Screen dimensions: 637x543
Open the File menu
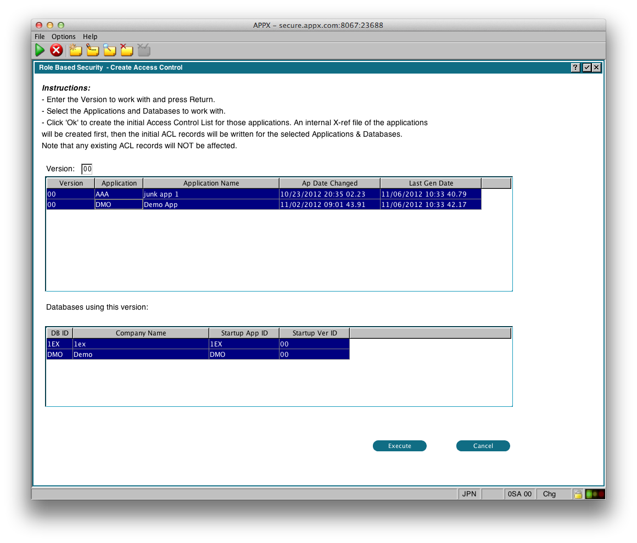[x=40, y=37]
